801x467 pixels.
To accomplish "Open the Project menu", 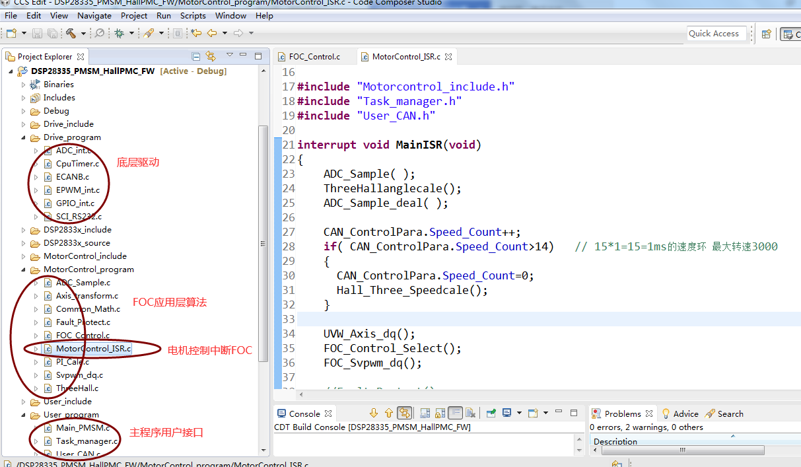I will point(134,15).
